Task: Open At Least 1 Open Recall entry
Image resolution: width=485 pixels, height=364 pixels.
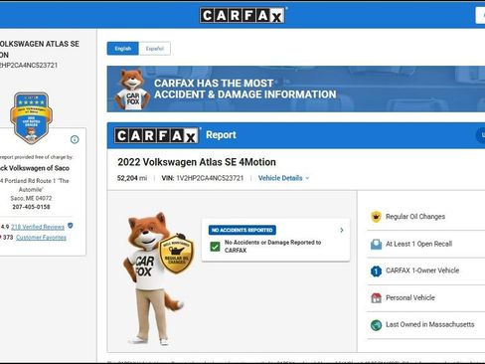Action: tap(426, 244)
